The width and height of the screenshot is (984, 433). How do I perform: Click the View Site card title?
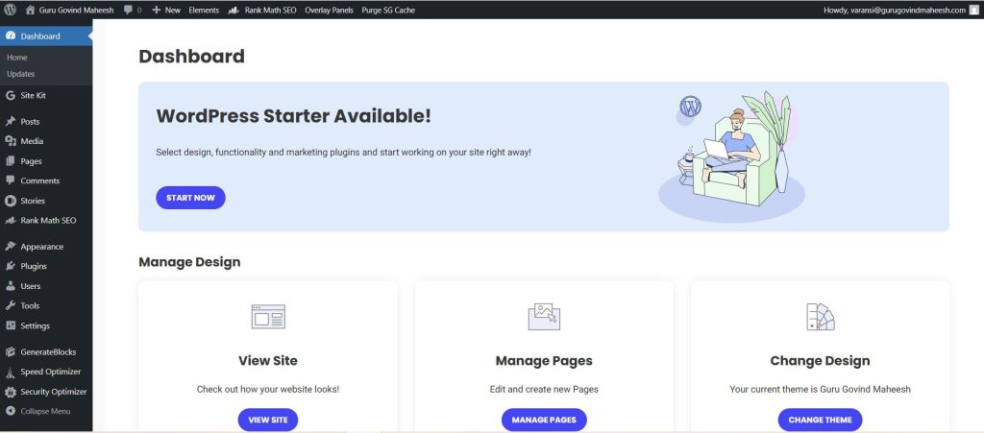[x=268, y=361]
